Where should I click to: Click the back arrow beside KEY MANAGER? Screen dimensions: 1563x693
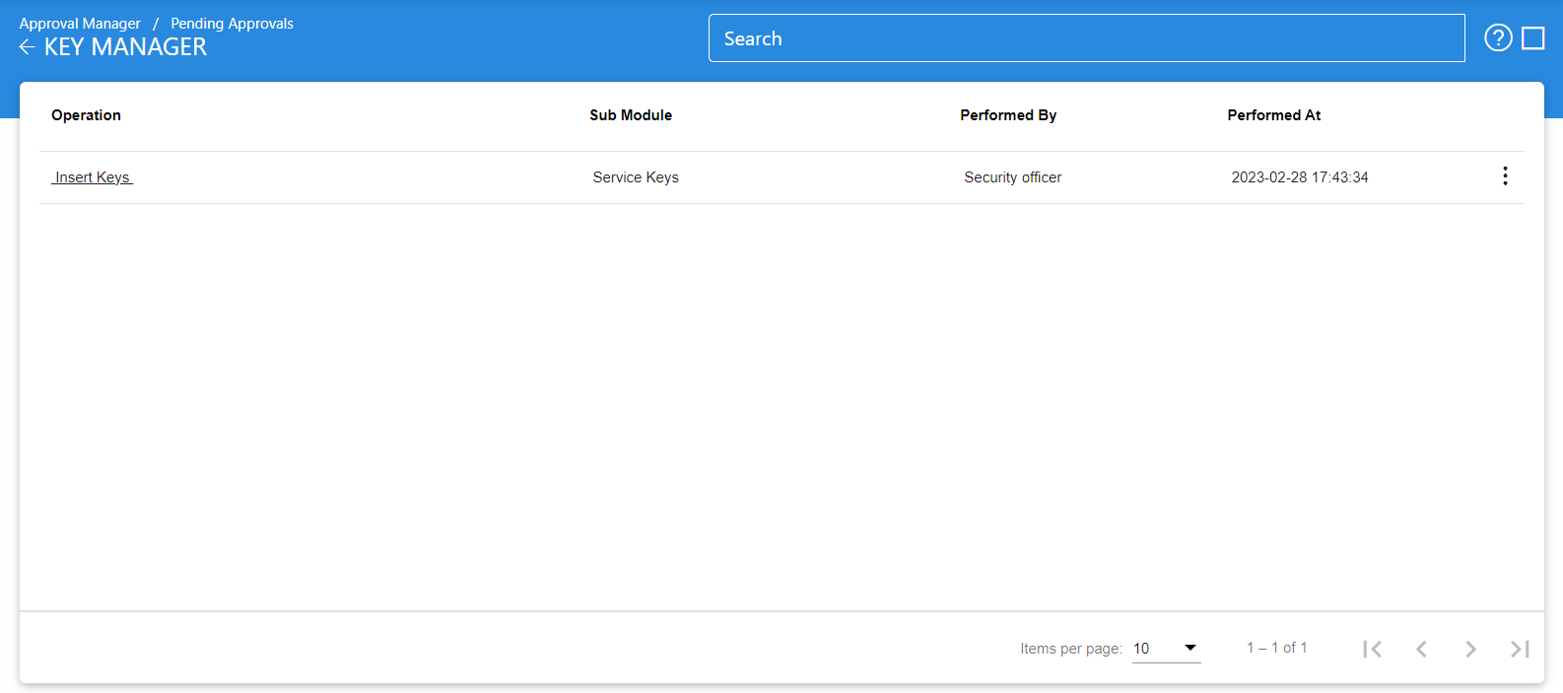click(27, 47)
